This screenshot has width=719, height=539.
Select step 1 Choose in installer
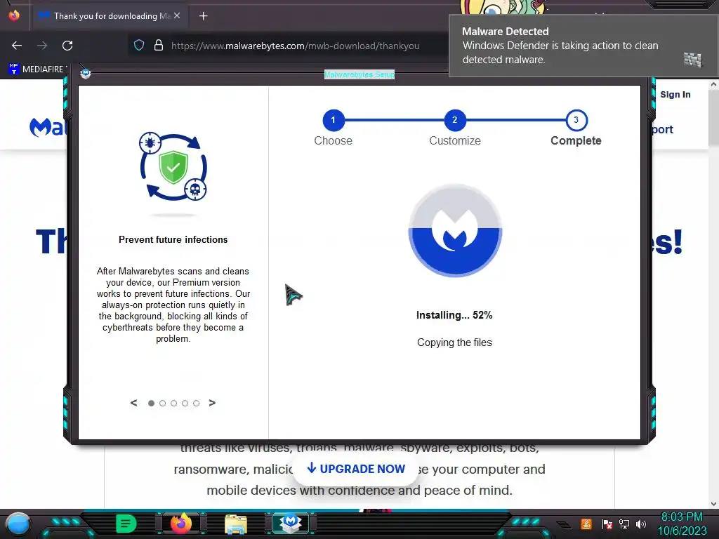[334, 120]
